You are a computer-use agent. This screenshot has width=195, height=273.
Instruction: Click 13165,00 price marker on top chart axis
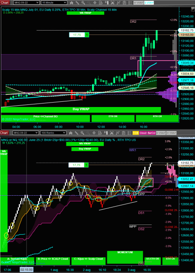point(187,35)
